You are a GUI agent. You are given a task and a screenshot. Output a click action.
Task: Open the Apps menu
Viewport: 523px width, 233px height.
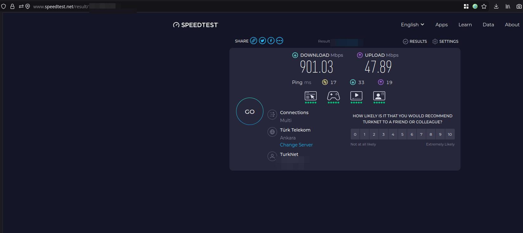pyautogui.click(x=441, y=25)
